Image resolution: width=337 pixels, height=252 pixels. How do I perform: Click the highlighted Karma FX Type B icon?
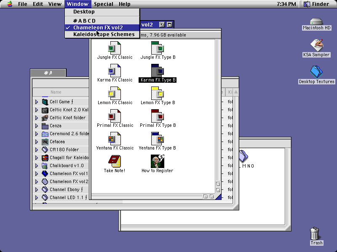pos(158,71)
